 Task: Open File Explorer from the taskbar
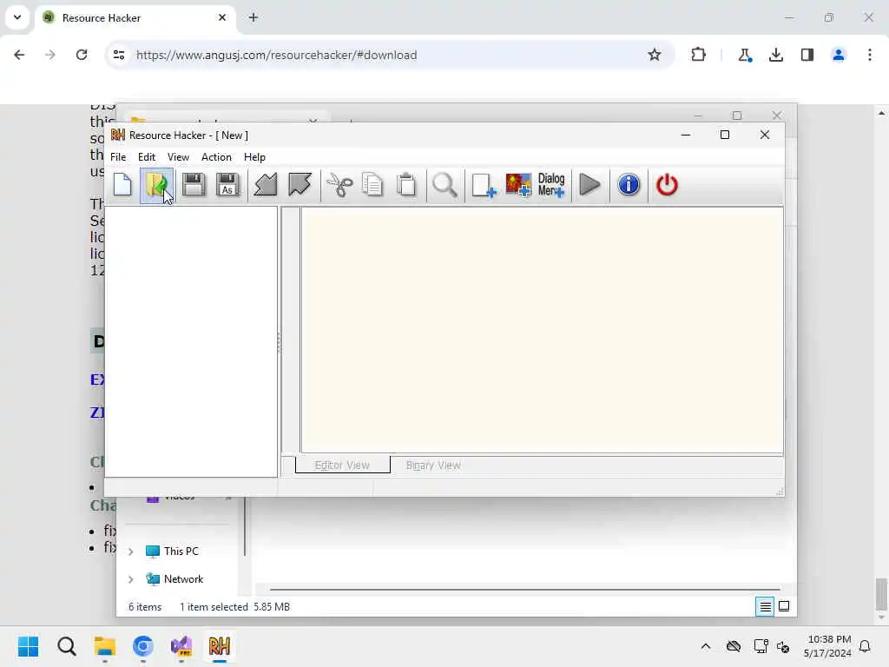tap(105, 646)
